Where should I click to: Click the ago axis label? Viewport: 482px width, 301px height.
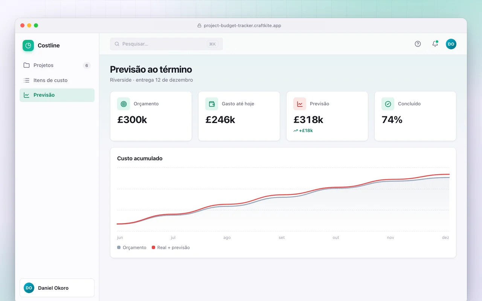[x=227, y=237]
